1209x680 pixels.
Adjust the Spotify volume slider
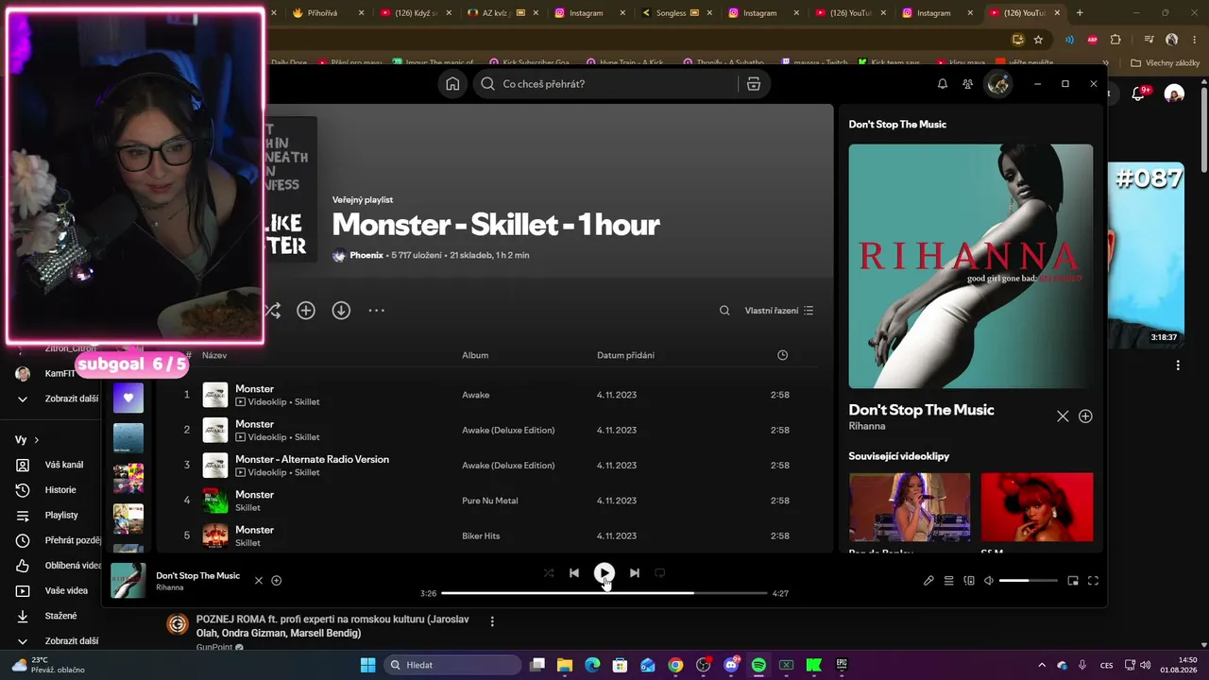[1029, 581]
